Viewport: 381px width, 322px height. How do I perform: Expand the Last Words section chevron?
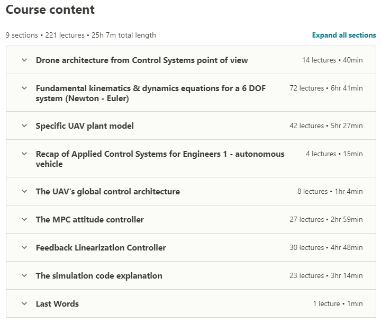tap(24, 303)
